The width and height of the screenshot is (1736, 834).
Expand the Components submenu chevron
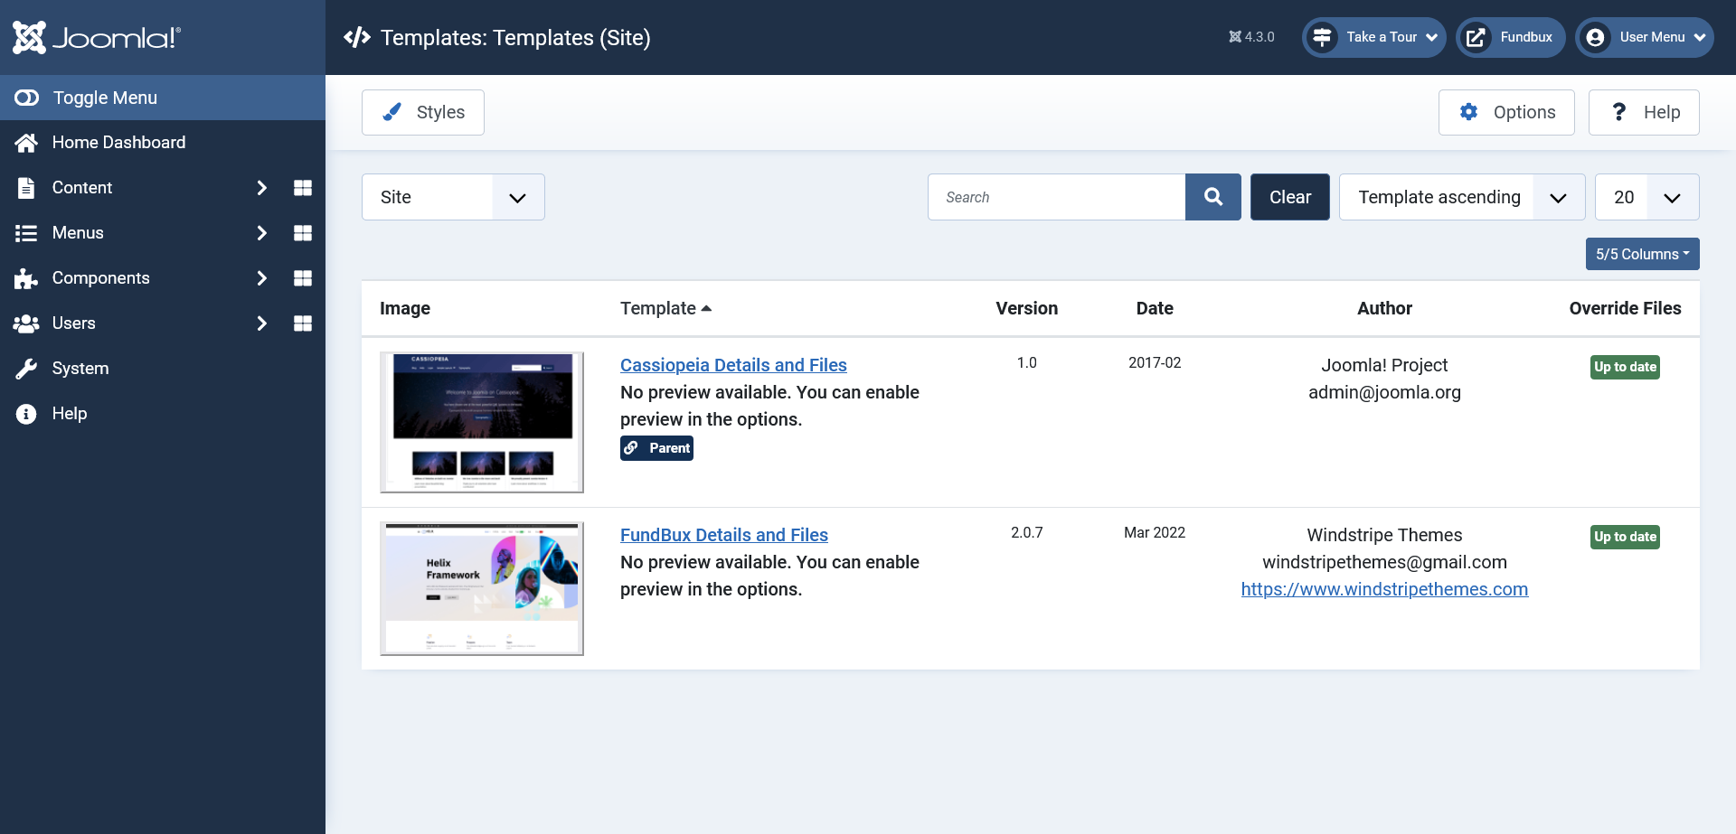[x=261, y=278]
